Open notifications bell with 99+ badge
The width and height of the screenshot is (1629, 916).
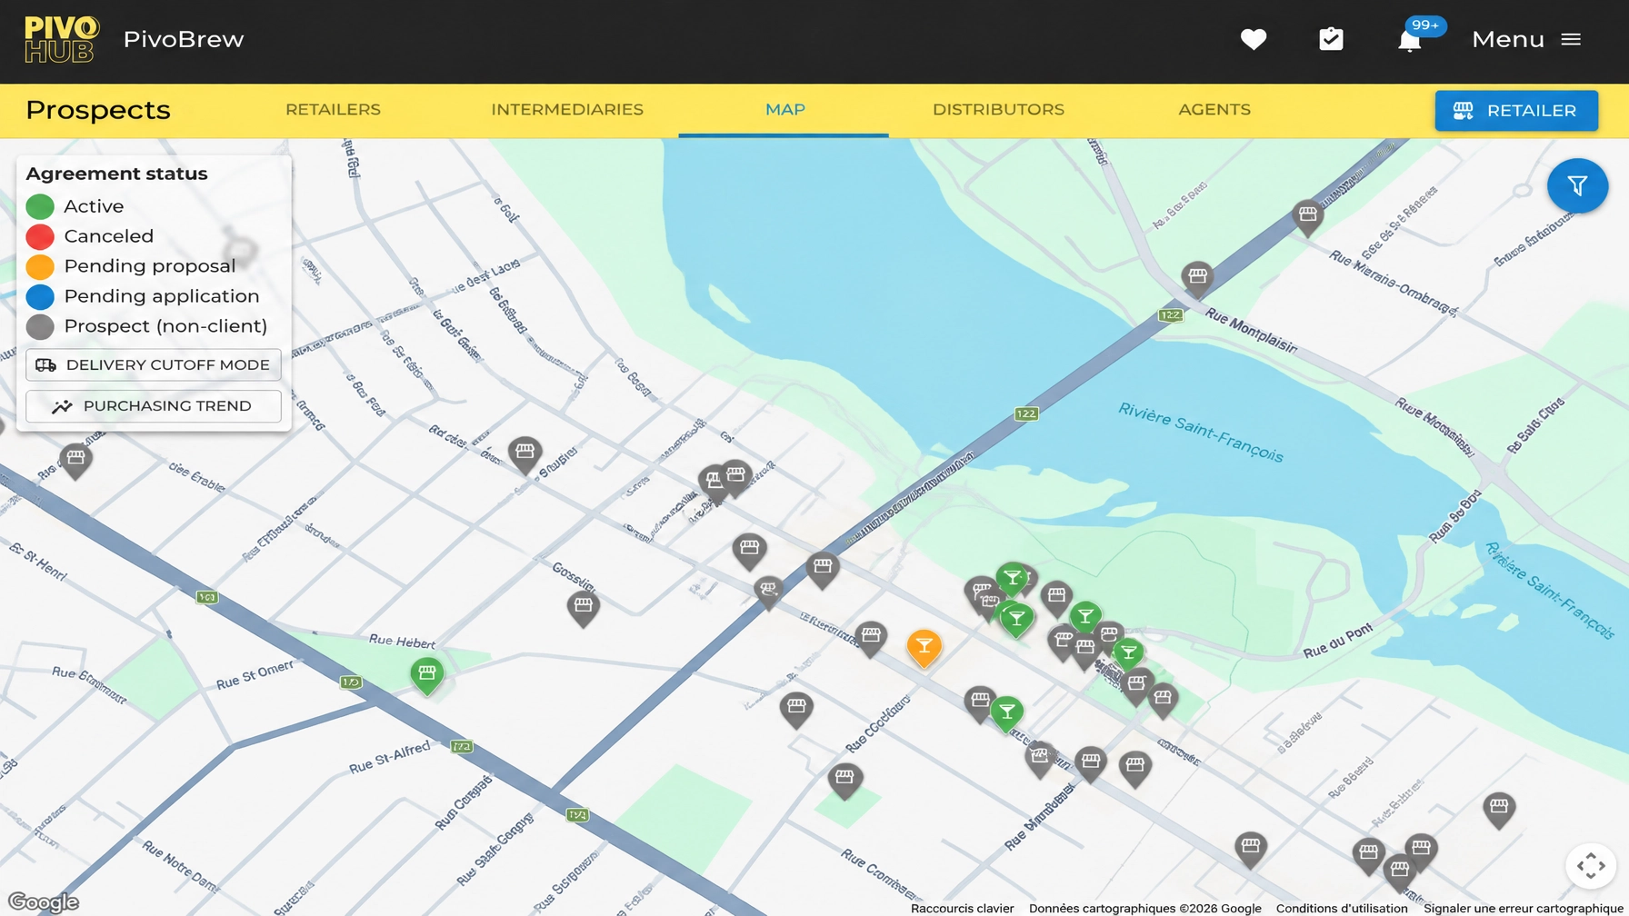[1411, 39]
